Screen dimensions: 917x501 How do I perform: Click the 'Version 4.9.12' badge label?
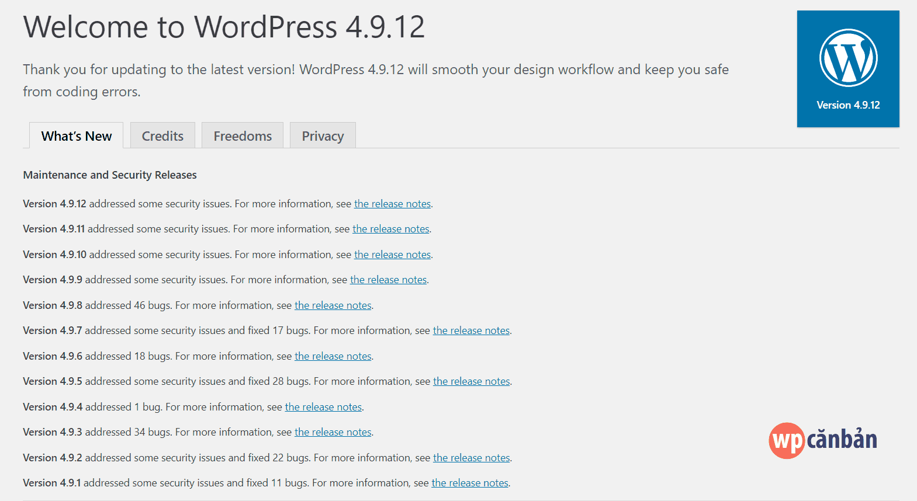coord(848,105)
